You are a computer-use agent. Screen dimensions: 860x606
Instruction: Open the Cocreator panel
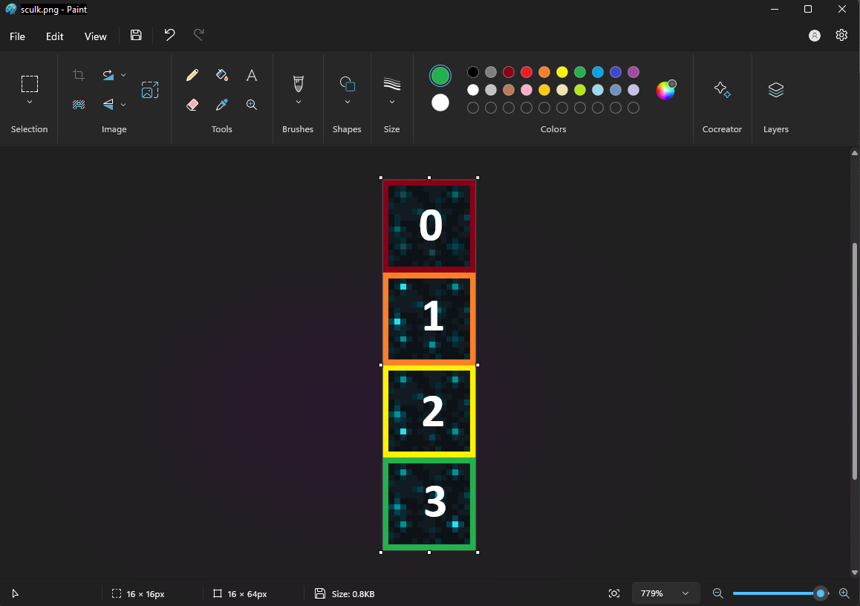(722, 90)
